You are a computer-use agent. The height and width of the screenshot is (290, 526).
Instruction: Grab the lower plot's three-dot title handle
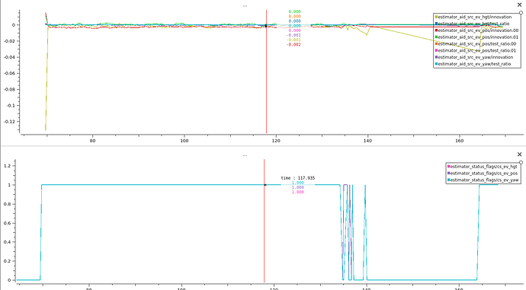pyautogui.click(x=245, y=155)
